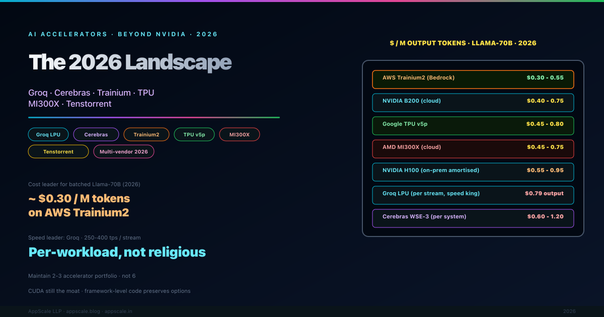Click the "~ $0.30 / M tokens" text
This screenshot has height=317, width=604.
[79, 199]
